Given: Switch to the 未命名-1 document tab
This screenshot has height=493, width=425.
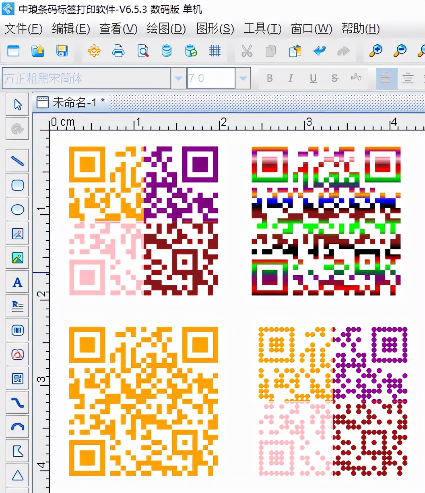Looking at the screenshot, I should pos(71,103).
